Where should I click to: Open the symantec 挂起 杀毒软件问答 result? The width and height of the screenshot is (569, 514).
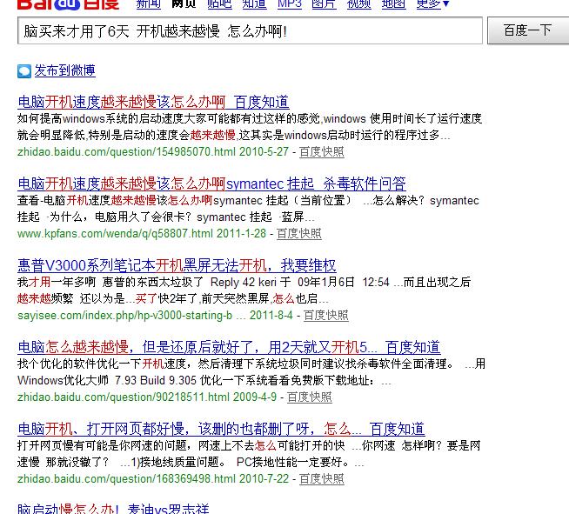211,184
